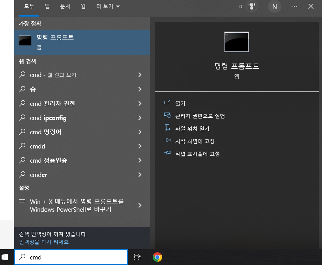This screenshot has width=322, height=265.
Task: Open the Windows Start menu button
Action: tap(4, 257)
